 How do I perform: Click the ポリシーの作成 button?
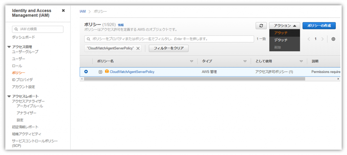(x=319, y=26)
